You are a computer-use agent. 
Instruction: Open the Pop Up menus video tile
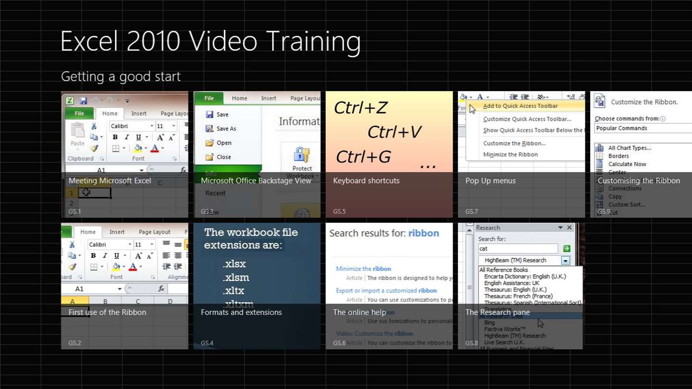521,155
